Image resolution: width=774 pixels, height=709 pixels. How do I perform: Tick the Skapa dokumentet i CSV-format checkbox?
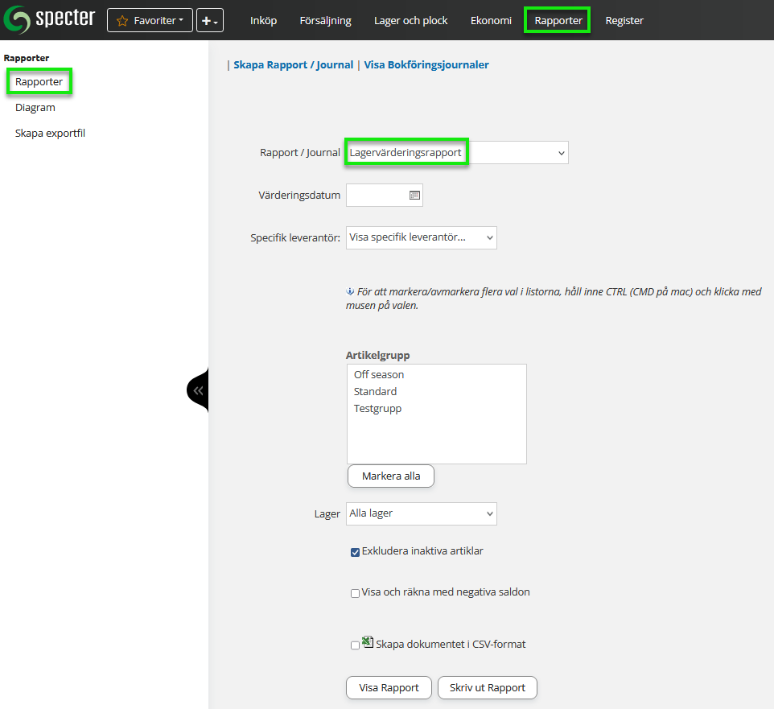pyautogui.click(x=355, y=645)
